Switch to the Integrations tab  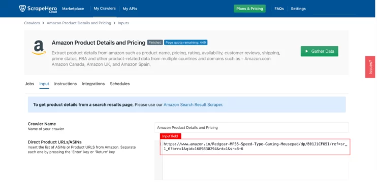point(93,84)
